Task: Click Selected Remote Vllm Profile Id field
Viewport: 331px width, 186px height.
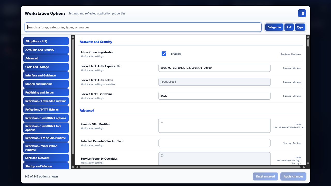Action: [x=214, y=143]
